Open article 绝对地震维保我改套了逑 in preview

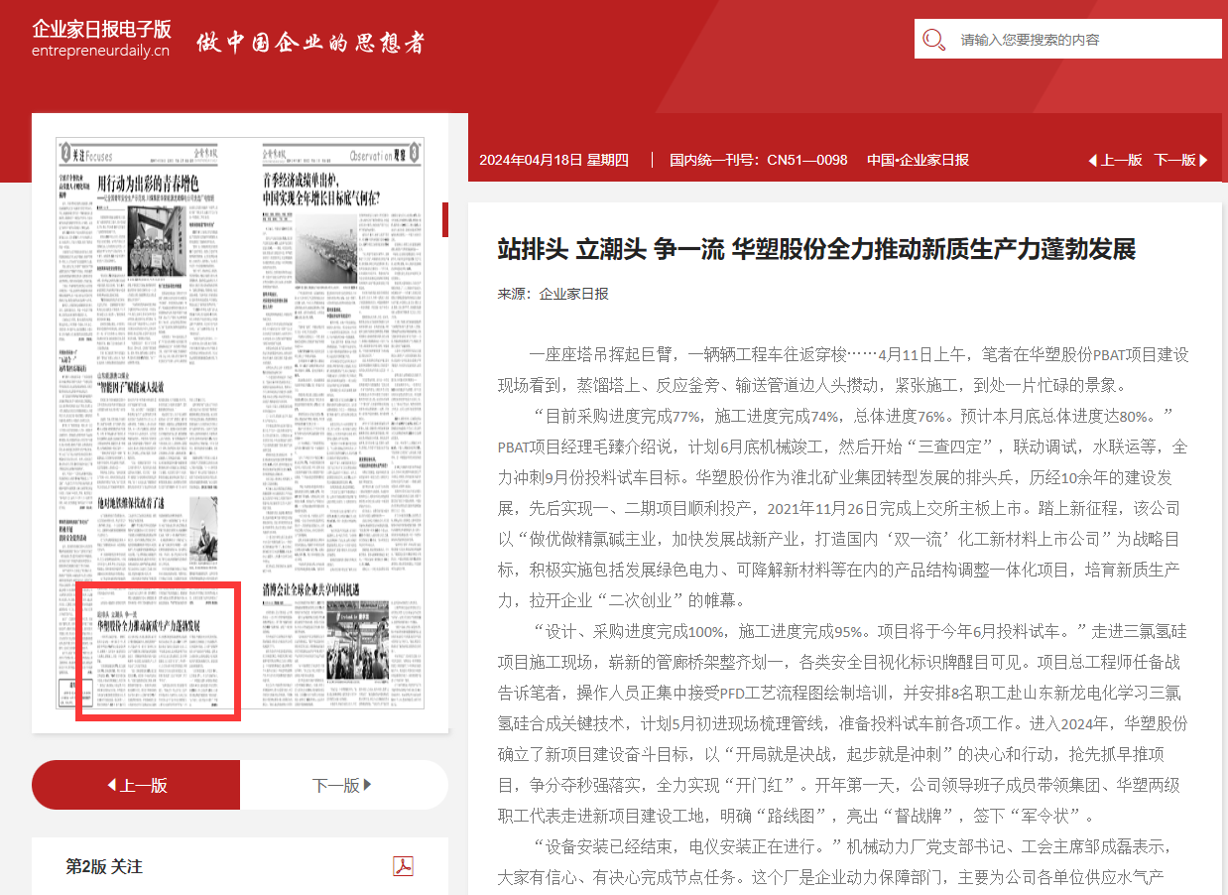coord(139,504)
